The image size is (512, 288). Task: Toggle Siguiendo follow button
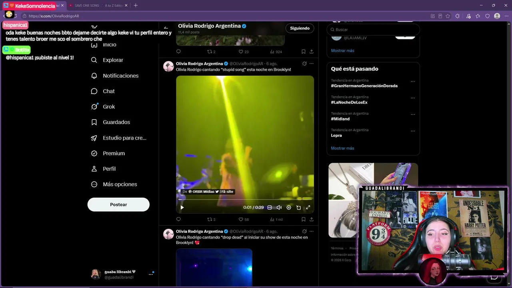(300, 28)
